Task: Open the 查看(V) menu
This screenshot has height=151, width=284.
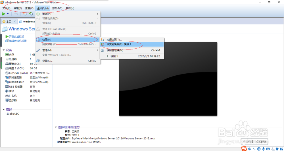Action: tap(29, 8)
